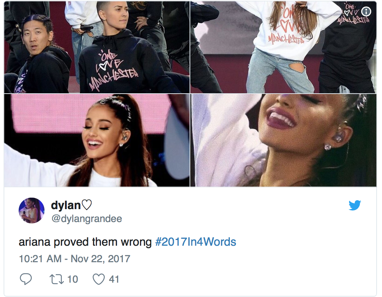Open the photo of the white Manchester sweatshirt
Viewport: 382px width, 297px height.
283,47
